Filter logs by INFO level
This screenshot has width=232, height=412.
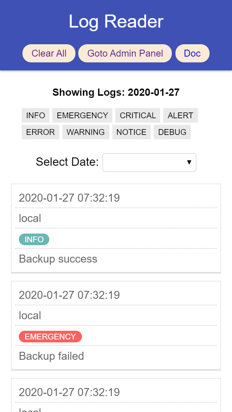point(36,115)
